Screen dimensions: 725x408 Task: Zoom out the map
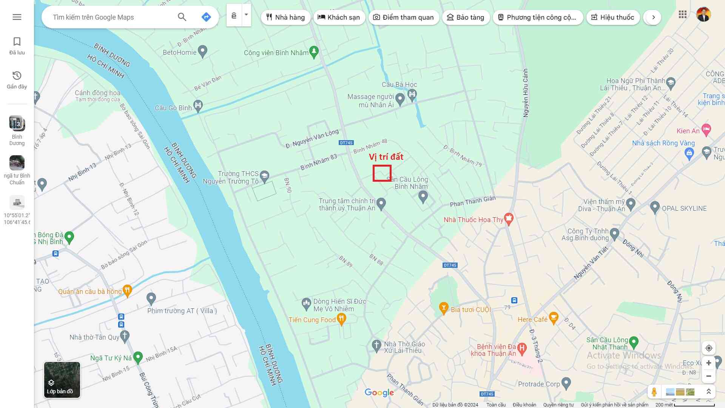(x=709, y=376)
